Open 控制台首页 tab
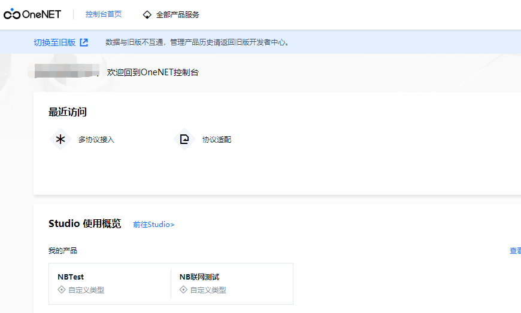 pyautogui.click(x=104, y=14)
